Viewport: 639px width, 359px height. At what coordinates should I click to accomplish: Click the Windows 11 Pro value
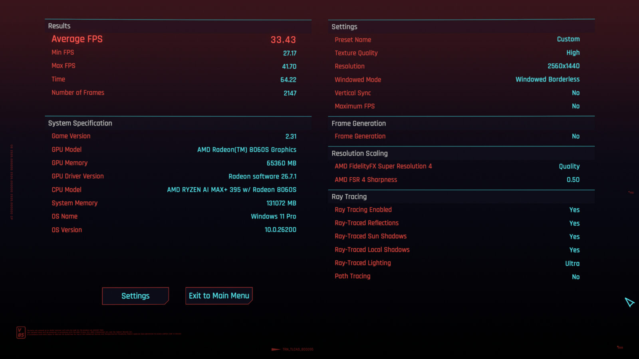point(274,216)
